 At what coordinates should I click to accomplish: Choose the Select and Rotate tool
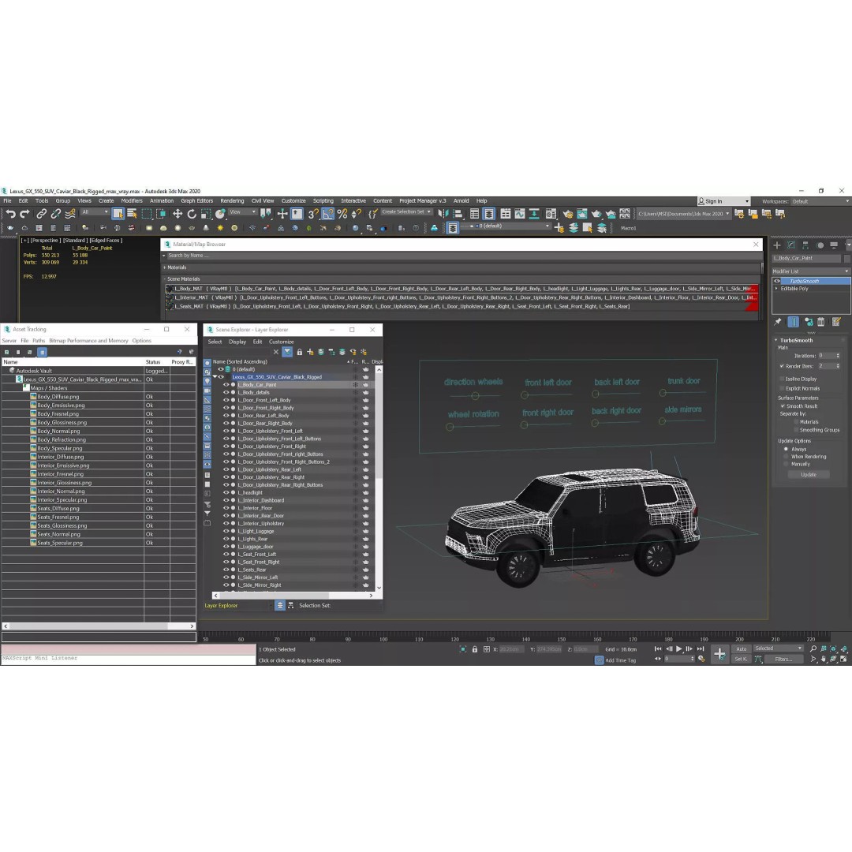(x=191, y=214)
